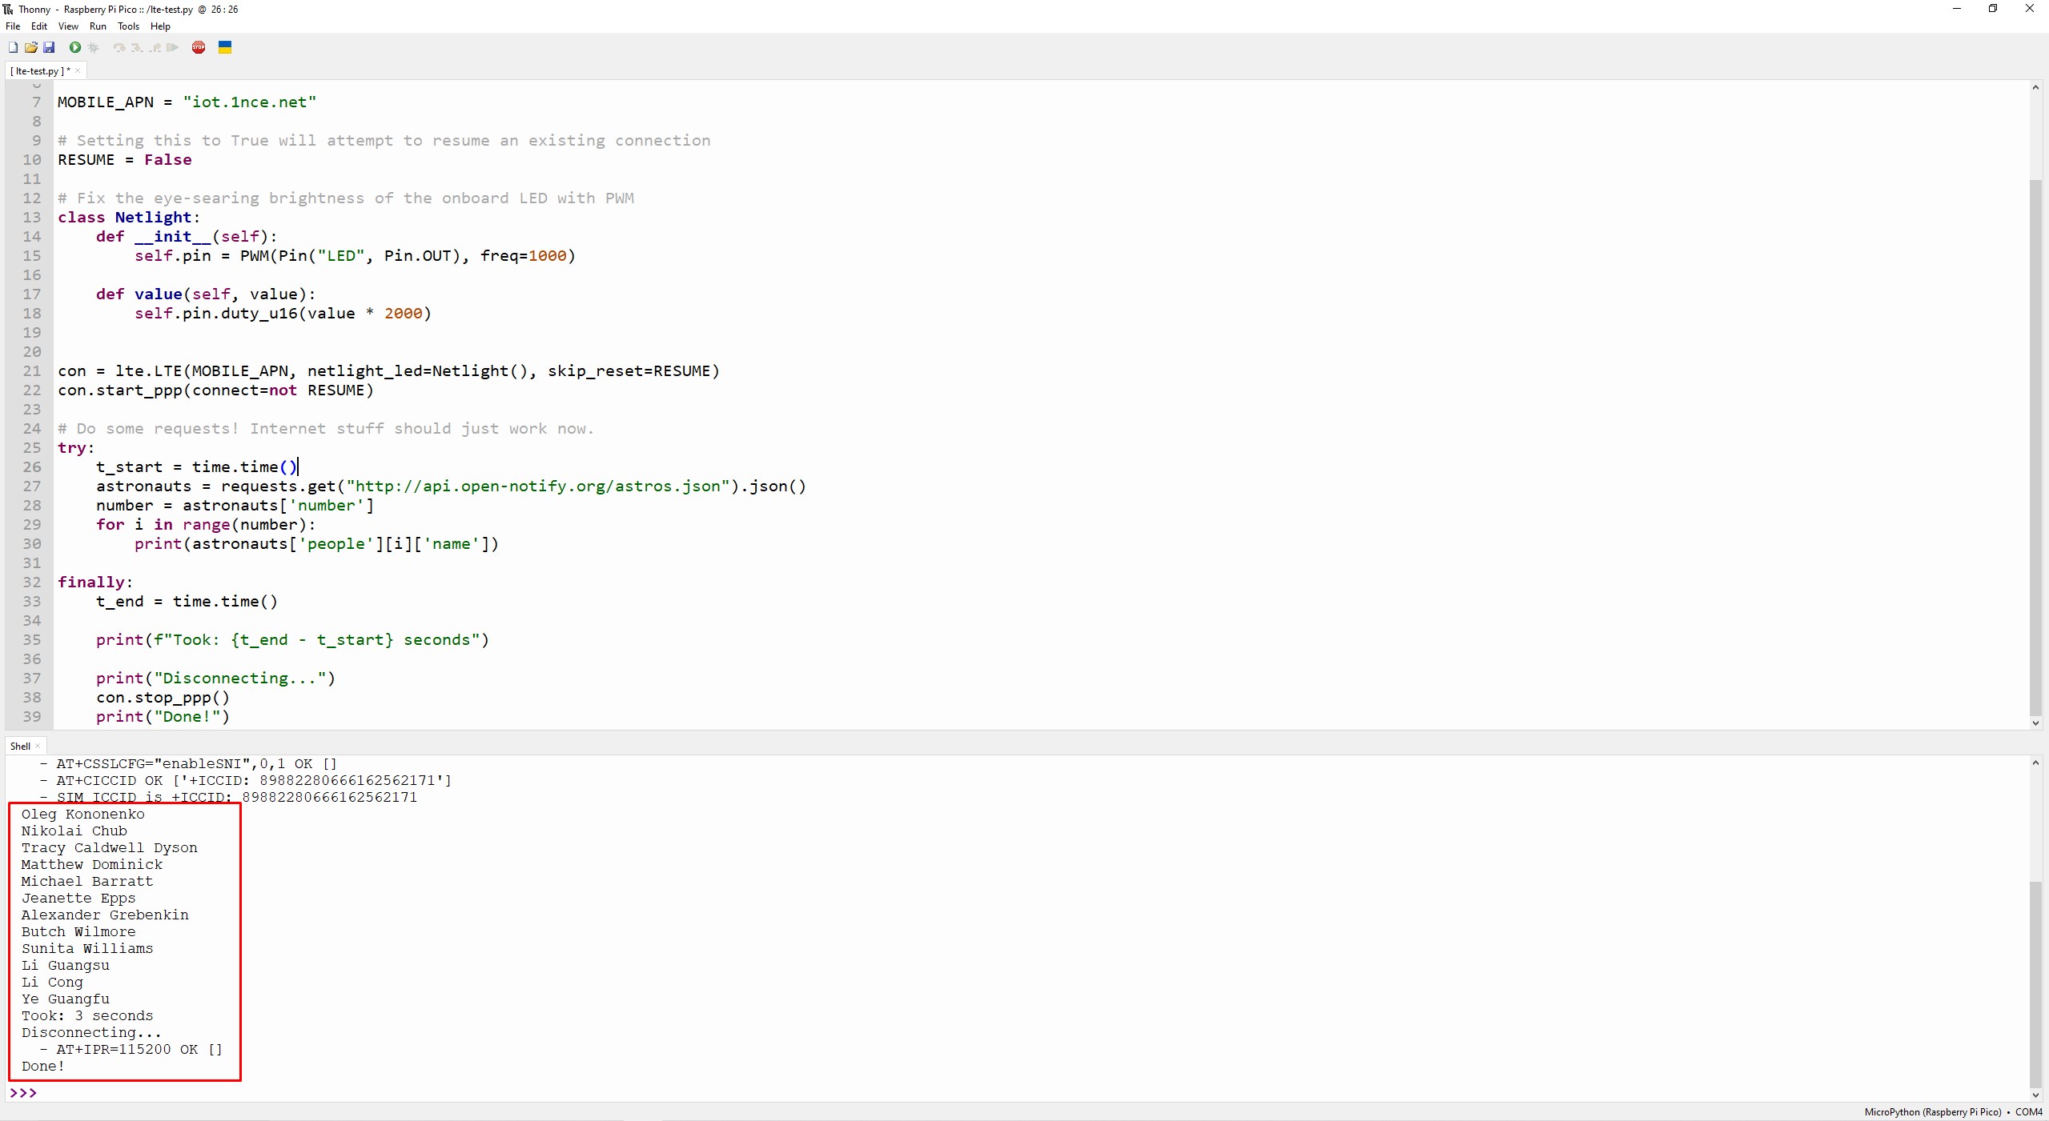The width and height of the screenshot is (2049, 1121).
Task: Click "Ye Guangfu" in Shell output
Action: click(66, 999)
